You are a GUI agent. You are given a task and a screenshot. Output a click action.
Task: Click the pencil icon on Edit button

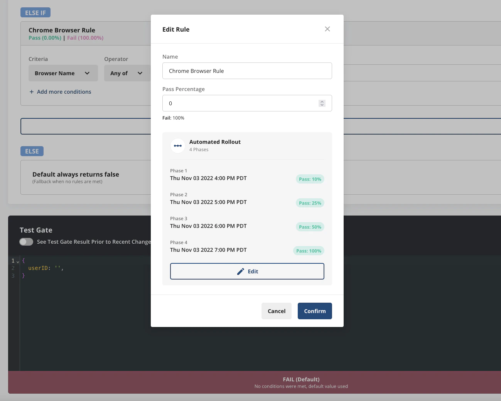tap(241, 271)
